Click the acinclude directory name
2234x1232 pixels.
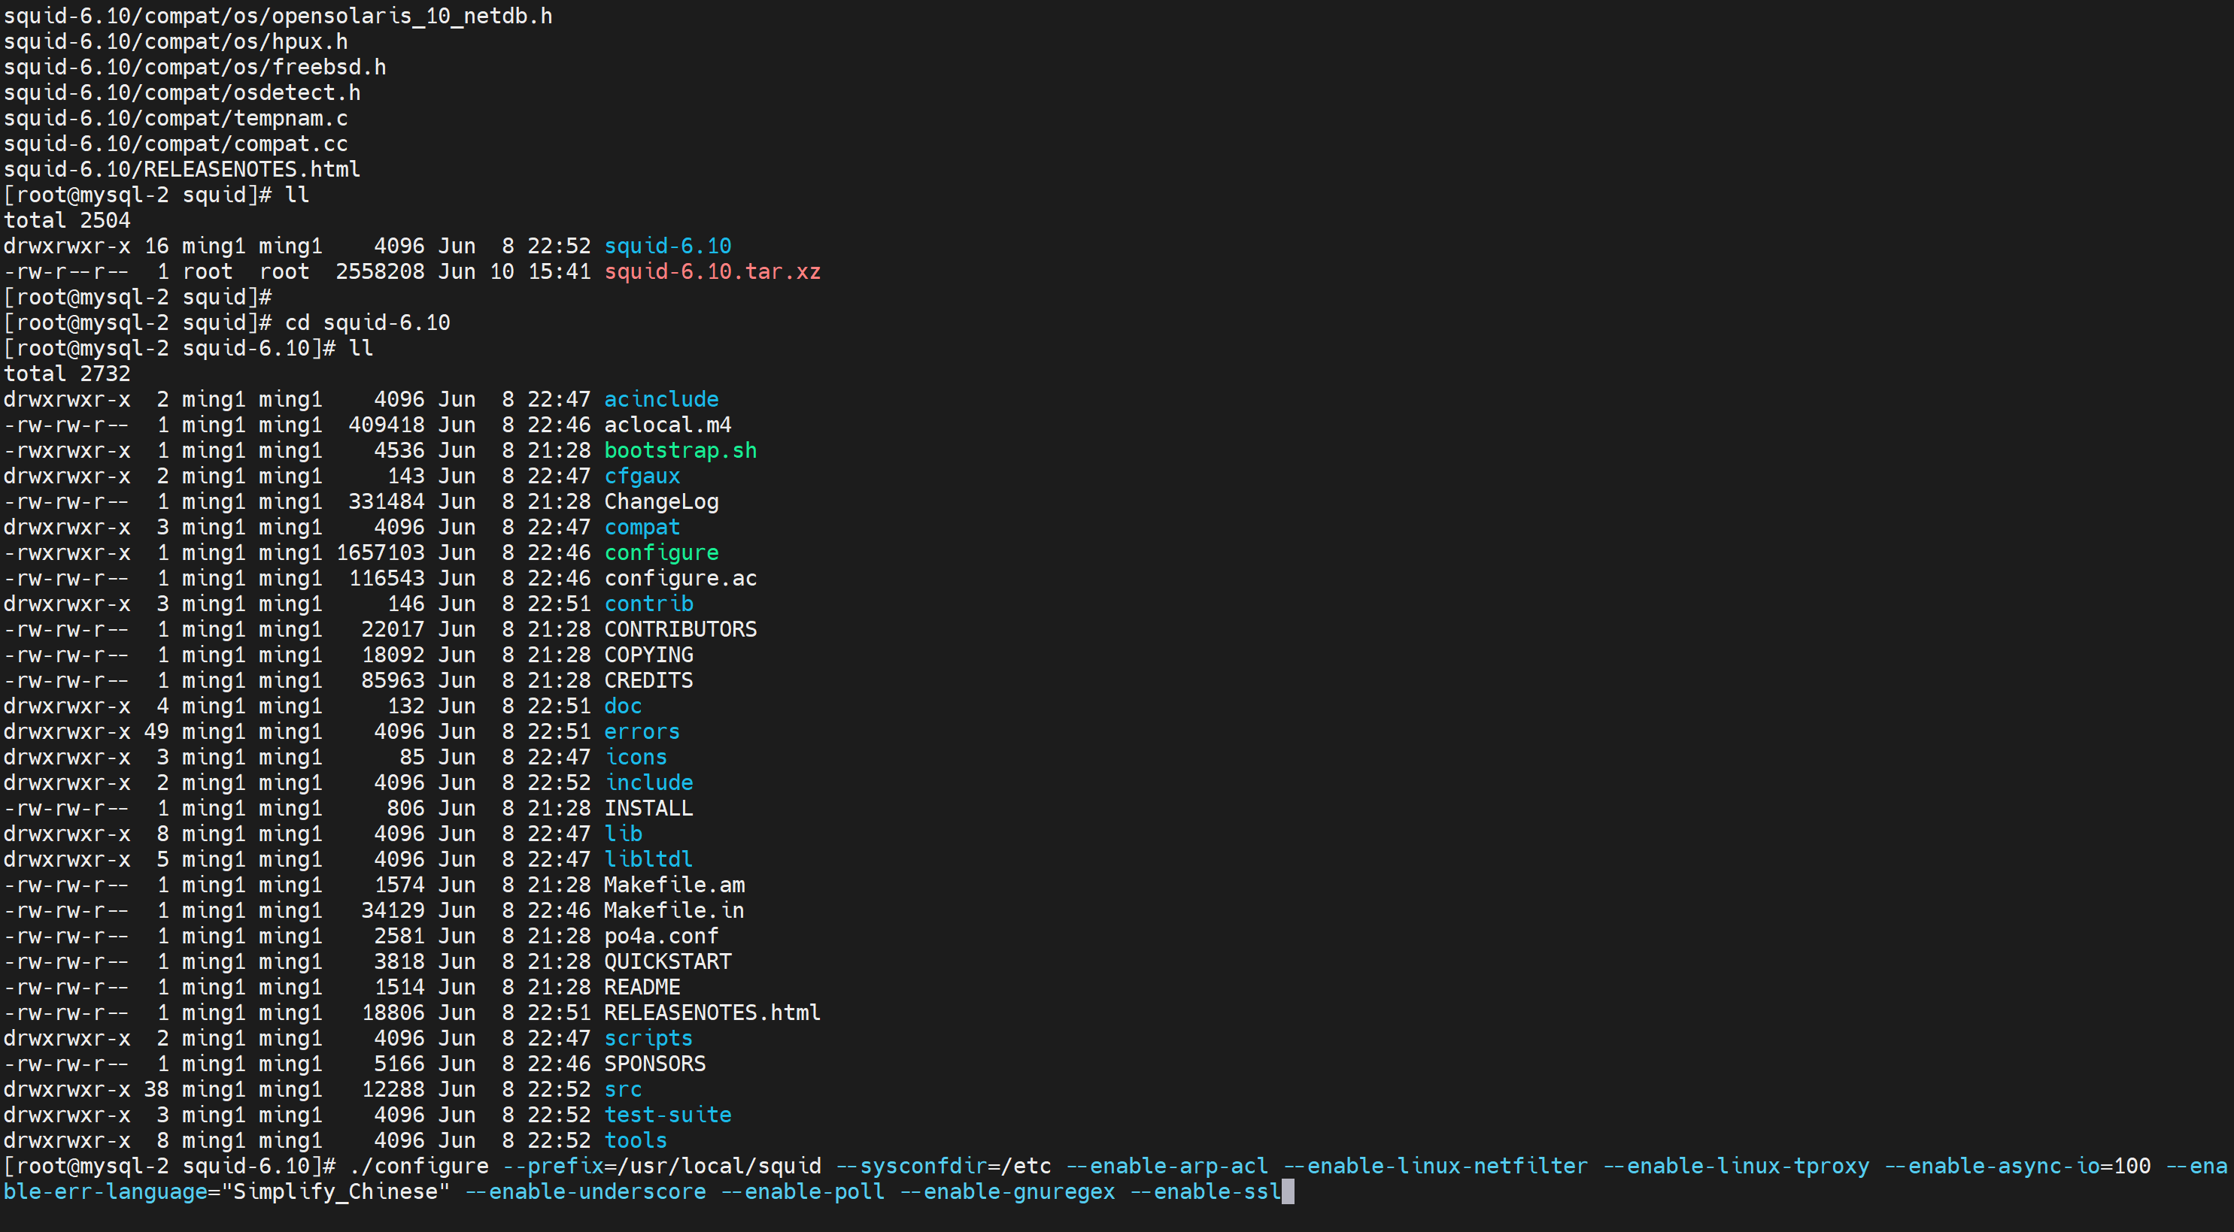(x=661, y=399)
